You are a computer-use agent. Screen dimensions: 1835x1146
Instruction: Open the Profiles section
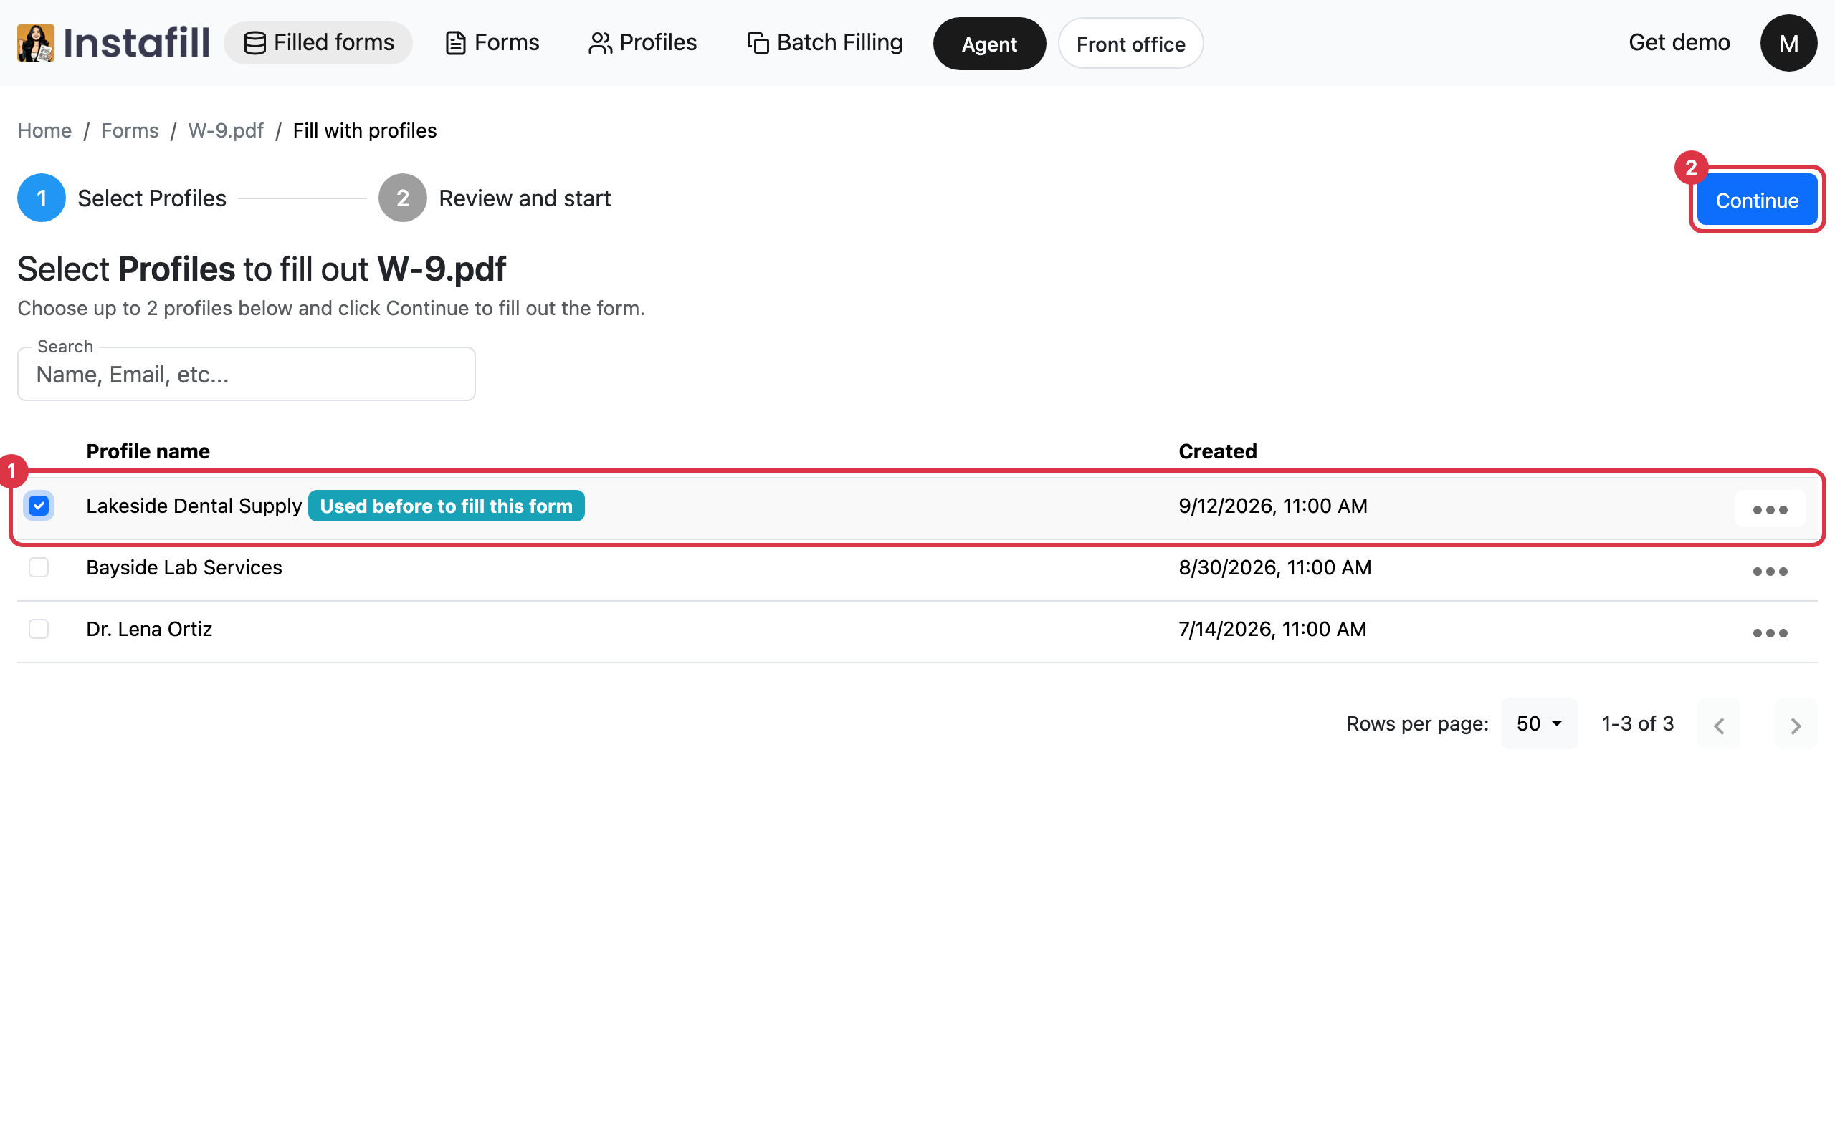642,42
